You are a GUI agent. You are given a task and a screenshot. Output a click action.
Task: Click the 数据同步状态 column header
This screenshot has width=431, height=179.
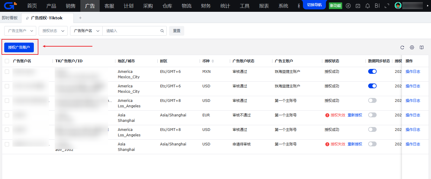click(x=379, y=61)
